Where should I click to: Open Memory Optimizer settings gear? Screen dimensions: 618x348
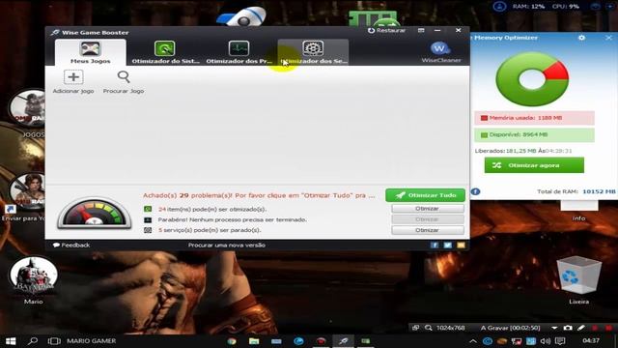[x=581, y=38]
